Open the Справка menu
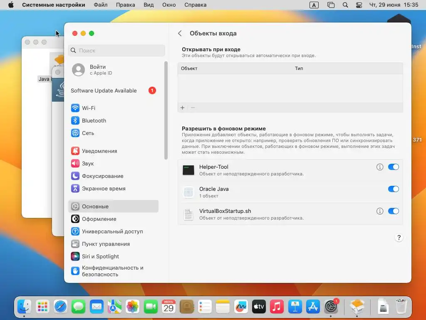Screen dimensions: 426x320 pyautogui.click(x=196, y=5)
